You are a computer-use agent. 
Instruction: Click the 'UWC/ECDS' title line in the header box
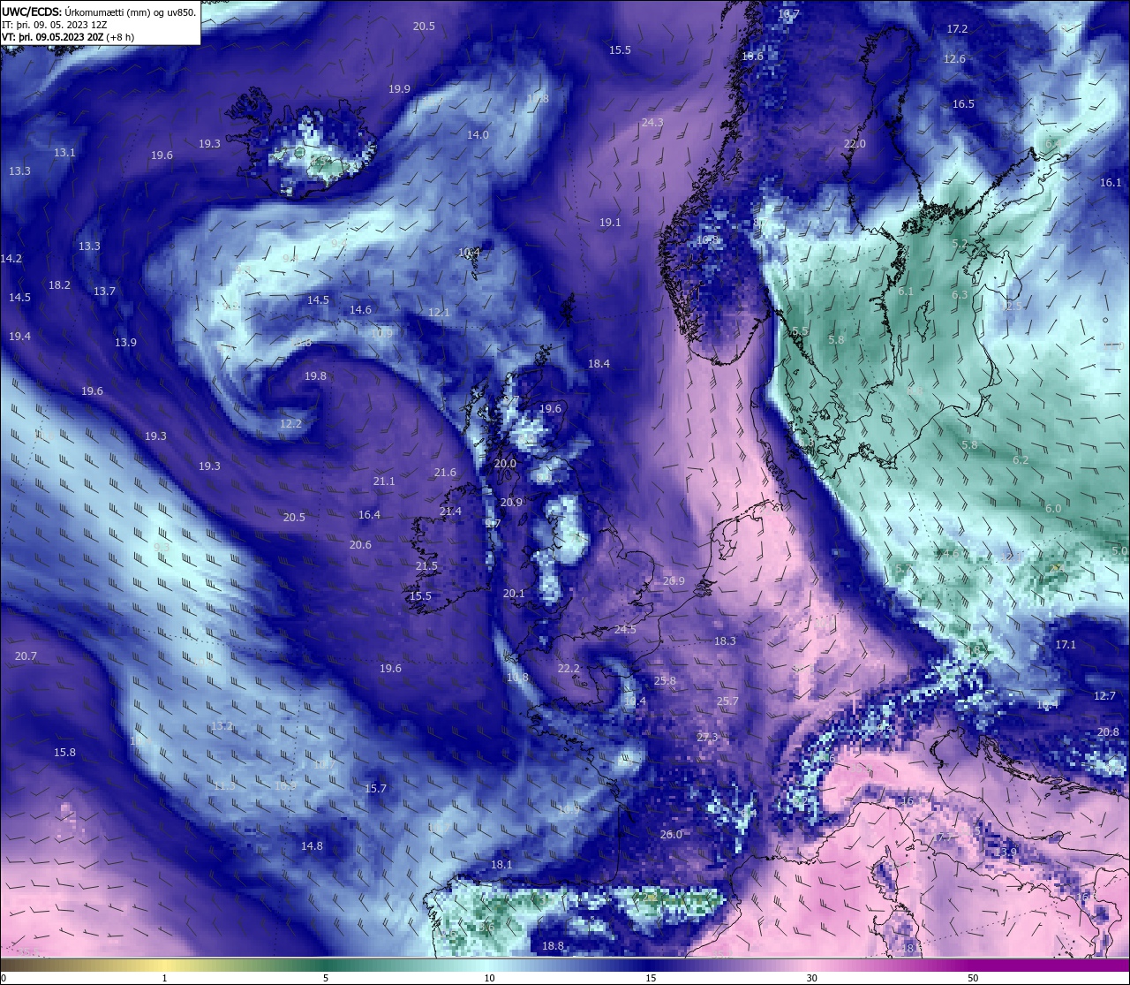click(99, 11)
